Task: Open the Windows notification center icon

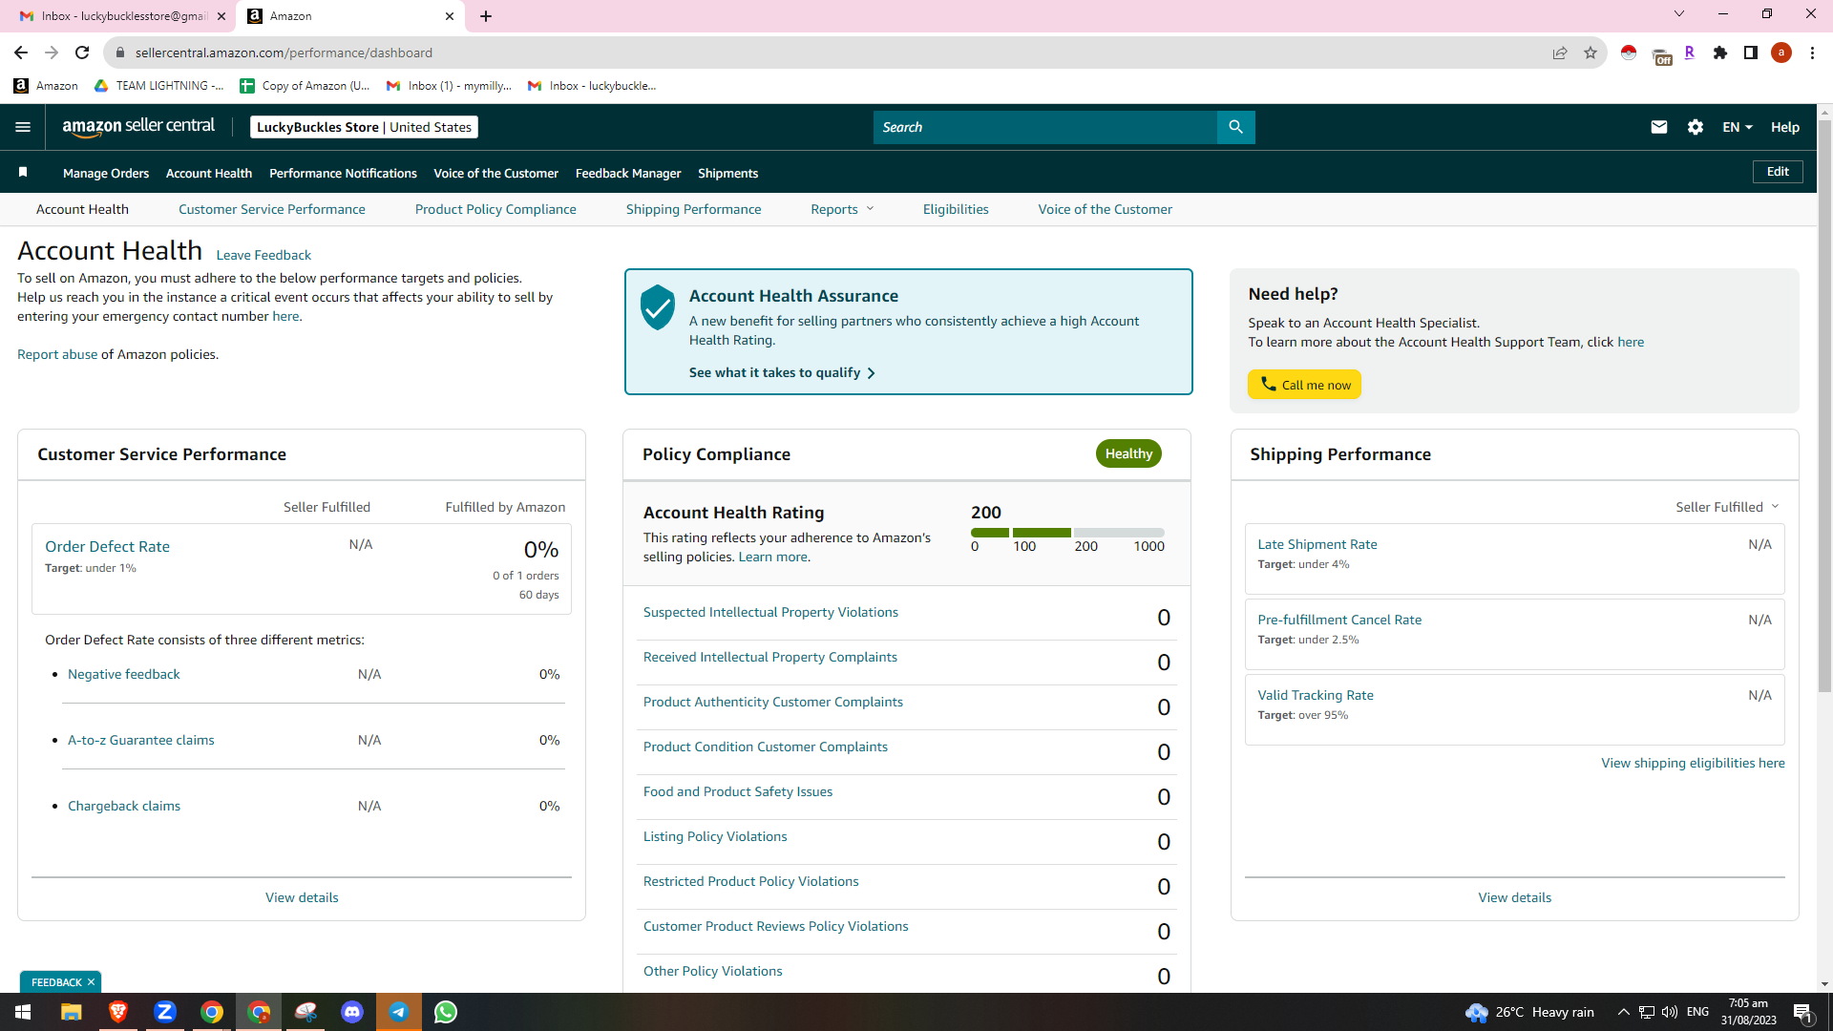Action: coord(1803,1012)
